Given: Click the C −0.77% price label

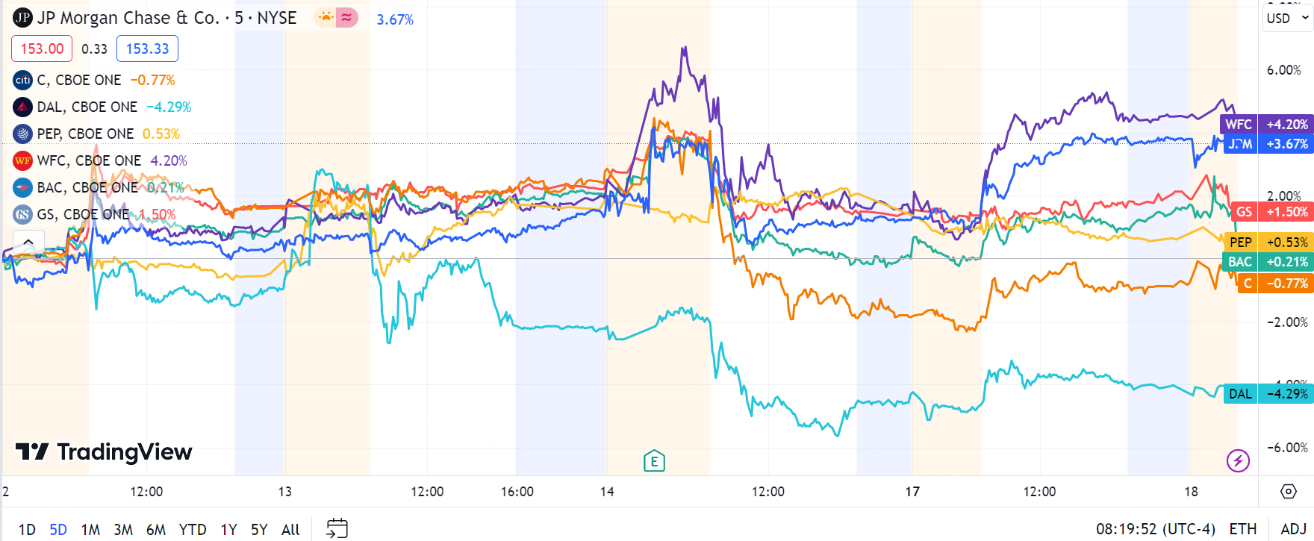Looking at the screenshot, I should point(1275,284).
